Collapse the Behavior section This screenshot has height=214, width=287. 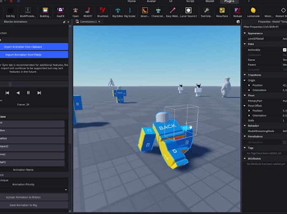[x=245, y=126]
